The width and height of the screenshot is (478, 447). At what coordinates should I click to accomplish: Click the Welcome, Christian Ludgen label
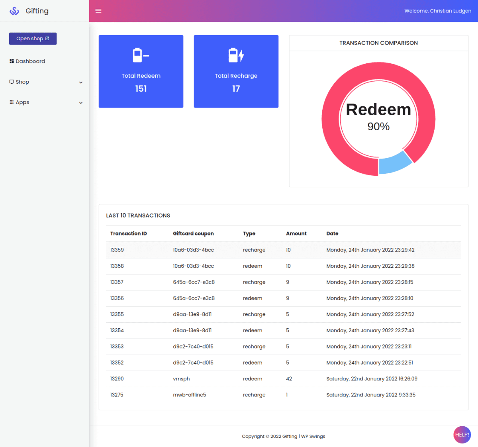438,11
